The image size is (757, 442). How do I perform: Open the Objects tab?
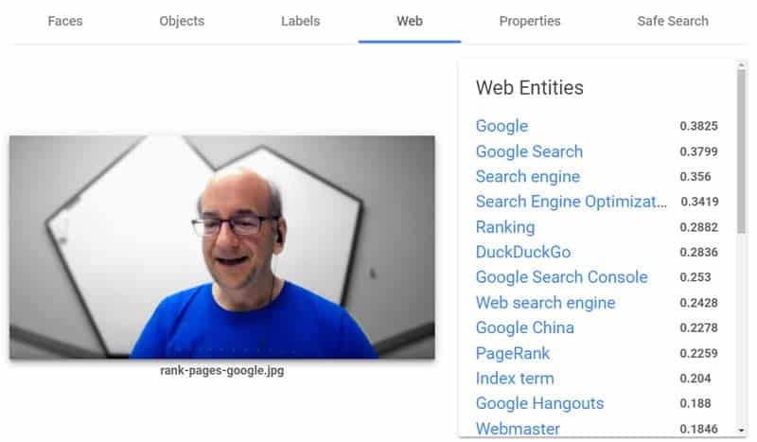(x=182, y=21)
